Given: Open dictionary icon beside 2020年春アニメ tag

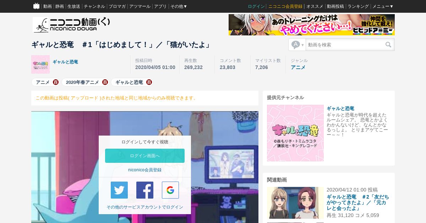Looking at the screenshot, I should (105, 82).
